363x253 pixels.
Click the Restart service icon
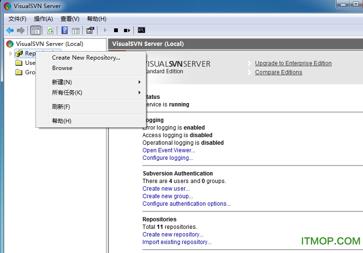127,30
